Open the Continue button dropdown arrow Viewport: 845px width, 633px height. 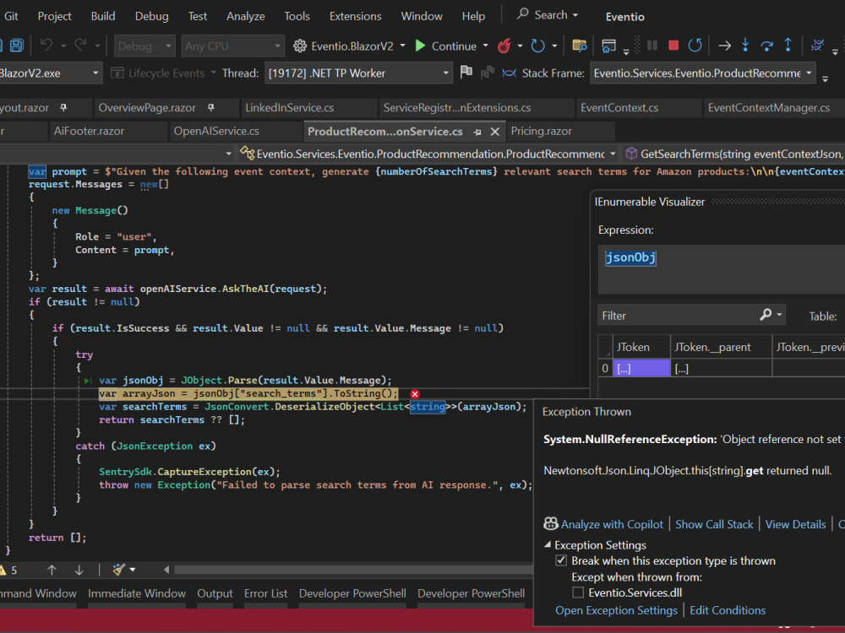click(x=486, y=46)
